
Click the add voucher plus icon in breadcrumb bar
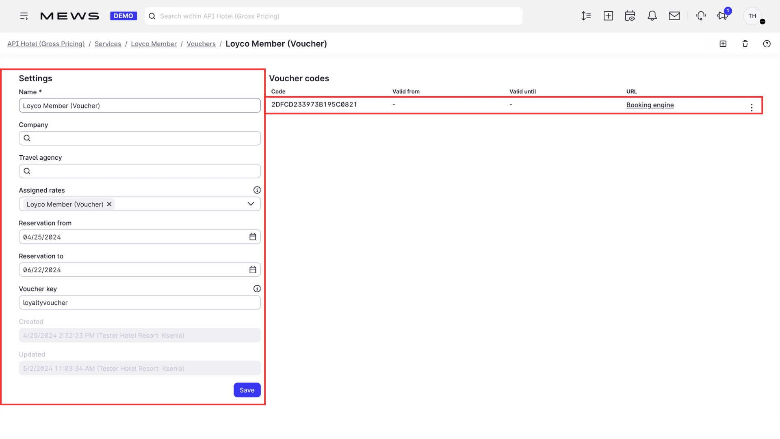click(723, 44)
